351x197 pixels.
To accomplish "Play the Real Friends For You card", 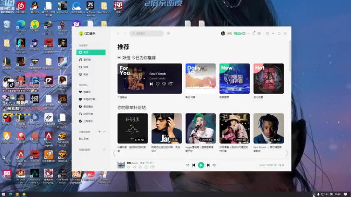I will (151, 84).
